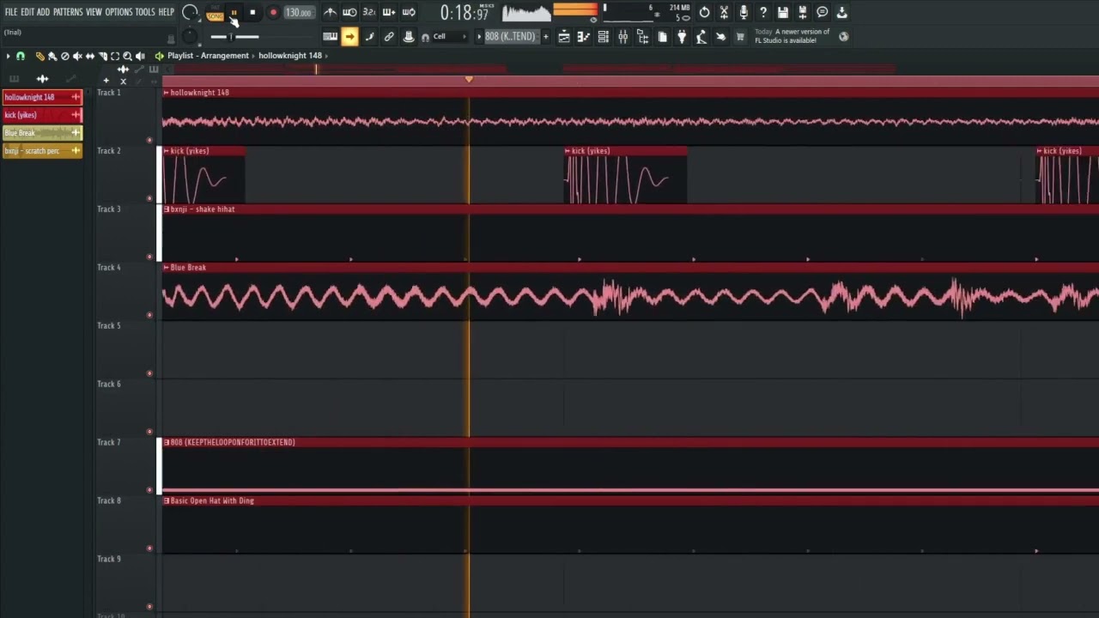Open the chat bubble icon

823,13
